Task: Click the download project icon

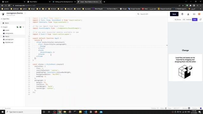Action: (188, 14)
